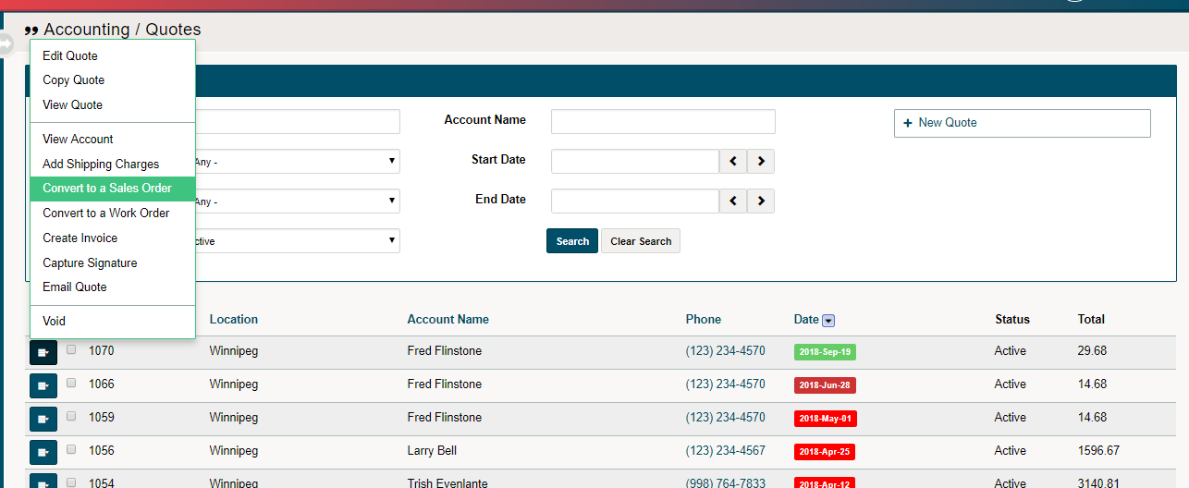Sort by the Date column header
1189x488 pixels.
[x=806, y=320]
